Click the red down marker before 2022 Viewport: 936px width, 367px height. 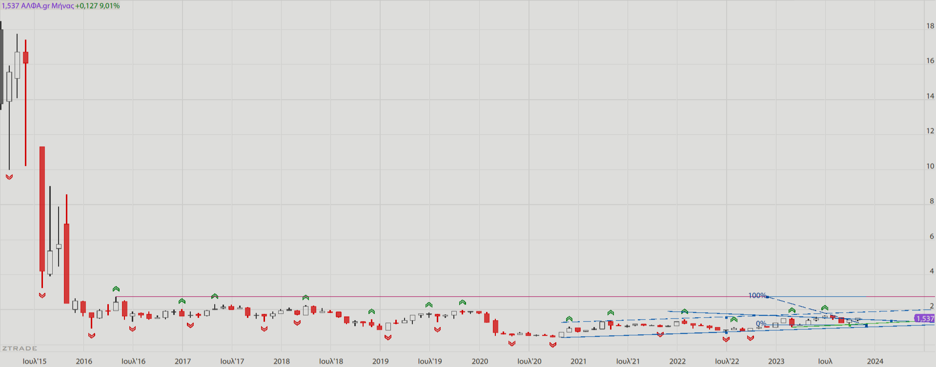point(660,334)
